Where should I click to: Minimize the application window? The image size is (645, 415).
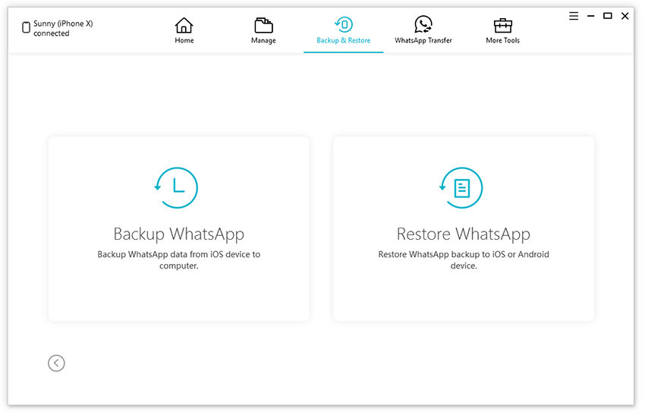pyautogui.click(x=591, y=16)
